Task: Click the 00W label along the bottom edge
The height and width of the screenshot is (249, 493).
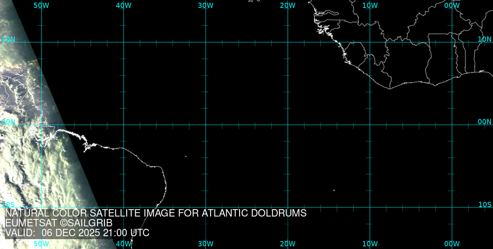Action: [452, 244]
